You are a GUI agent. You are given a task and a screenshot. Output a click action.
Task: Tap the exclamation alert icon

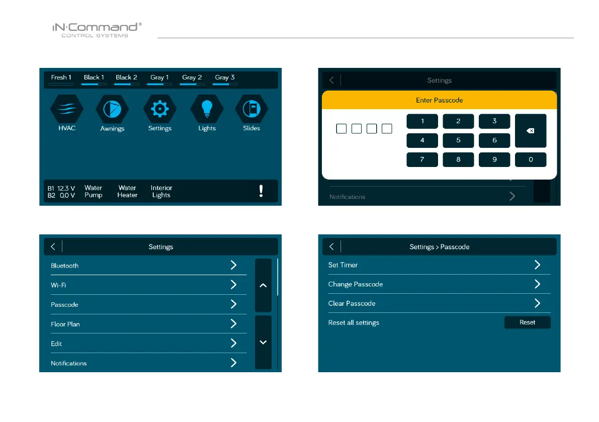point(261,191)
